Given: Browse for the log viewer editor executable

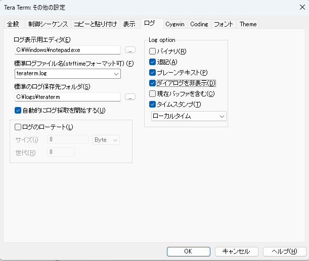Looking at the screenshot, I should [130, 50].
